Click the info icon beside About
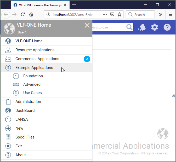Image resolution: width=176 pixels, height=162 pixels. pos(8,155)
